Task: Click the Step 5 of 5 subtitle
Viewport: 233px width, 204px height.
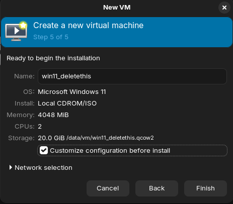Action: point(51,37)
